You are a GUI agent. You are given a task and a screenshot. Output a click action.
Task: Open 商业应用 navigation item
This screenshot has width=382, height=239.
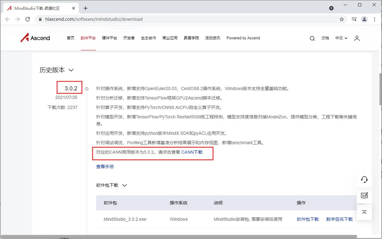coord(170,38)
